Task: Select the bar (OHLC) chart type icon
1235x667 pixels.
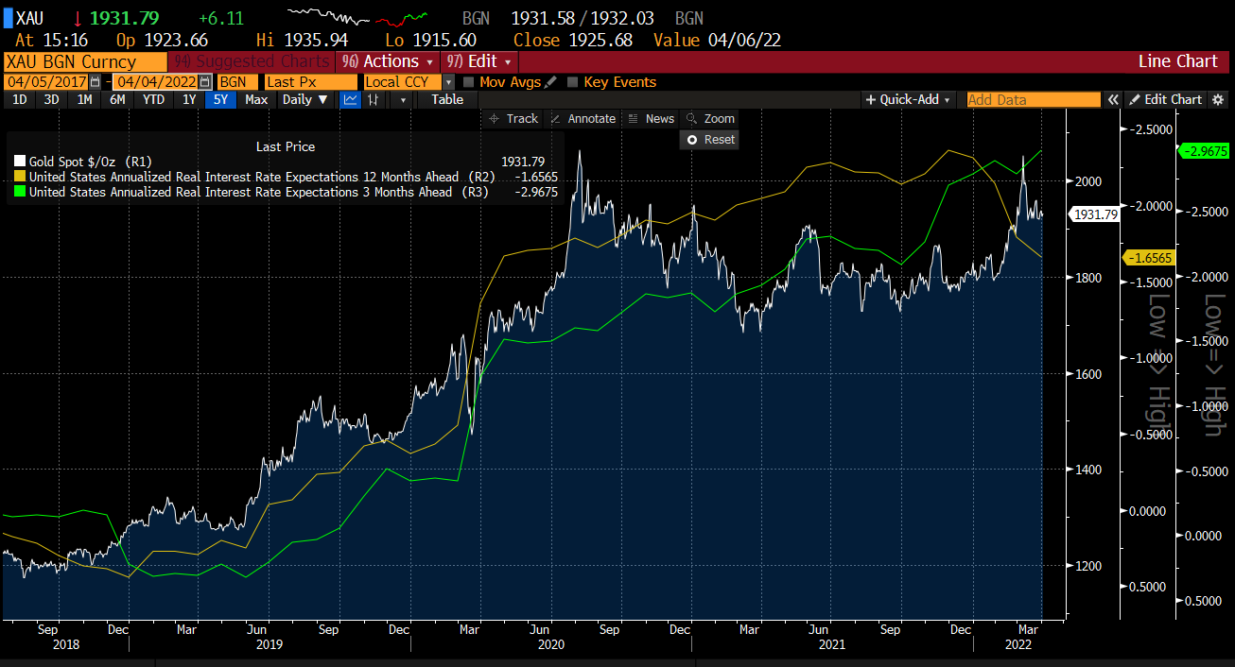Action: pyautogui.click(x=374, y=99)
